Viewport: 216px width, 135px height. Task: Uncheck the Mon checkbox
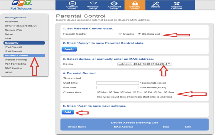[99, 92]
